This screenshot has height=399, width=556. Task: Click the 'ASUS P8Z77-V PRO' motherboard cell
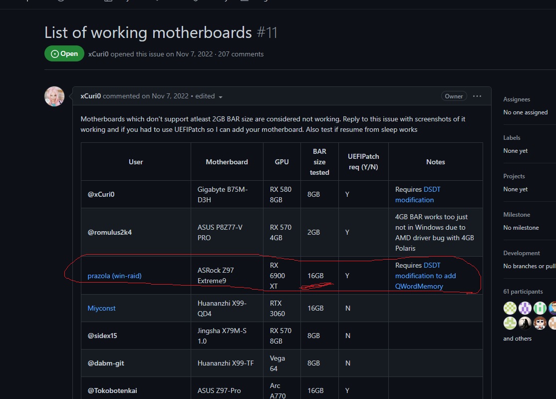pyautogui.click(x=227, y=232)
